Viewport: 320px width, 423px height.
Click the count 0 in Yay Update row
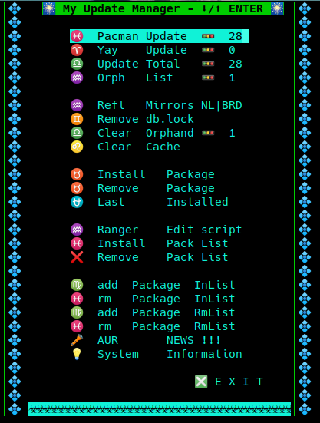click(232, 50)
